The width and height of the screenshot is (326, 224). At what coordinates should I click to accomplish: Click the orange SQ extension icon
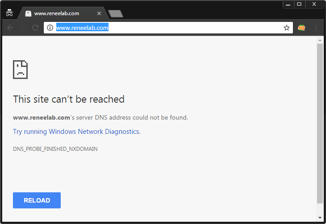(x=301, y=28)
